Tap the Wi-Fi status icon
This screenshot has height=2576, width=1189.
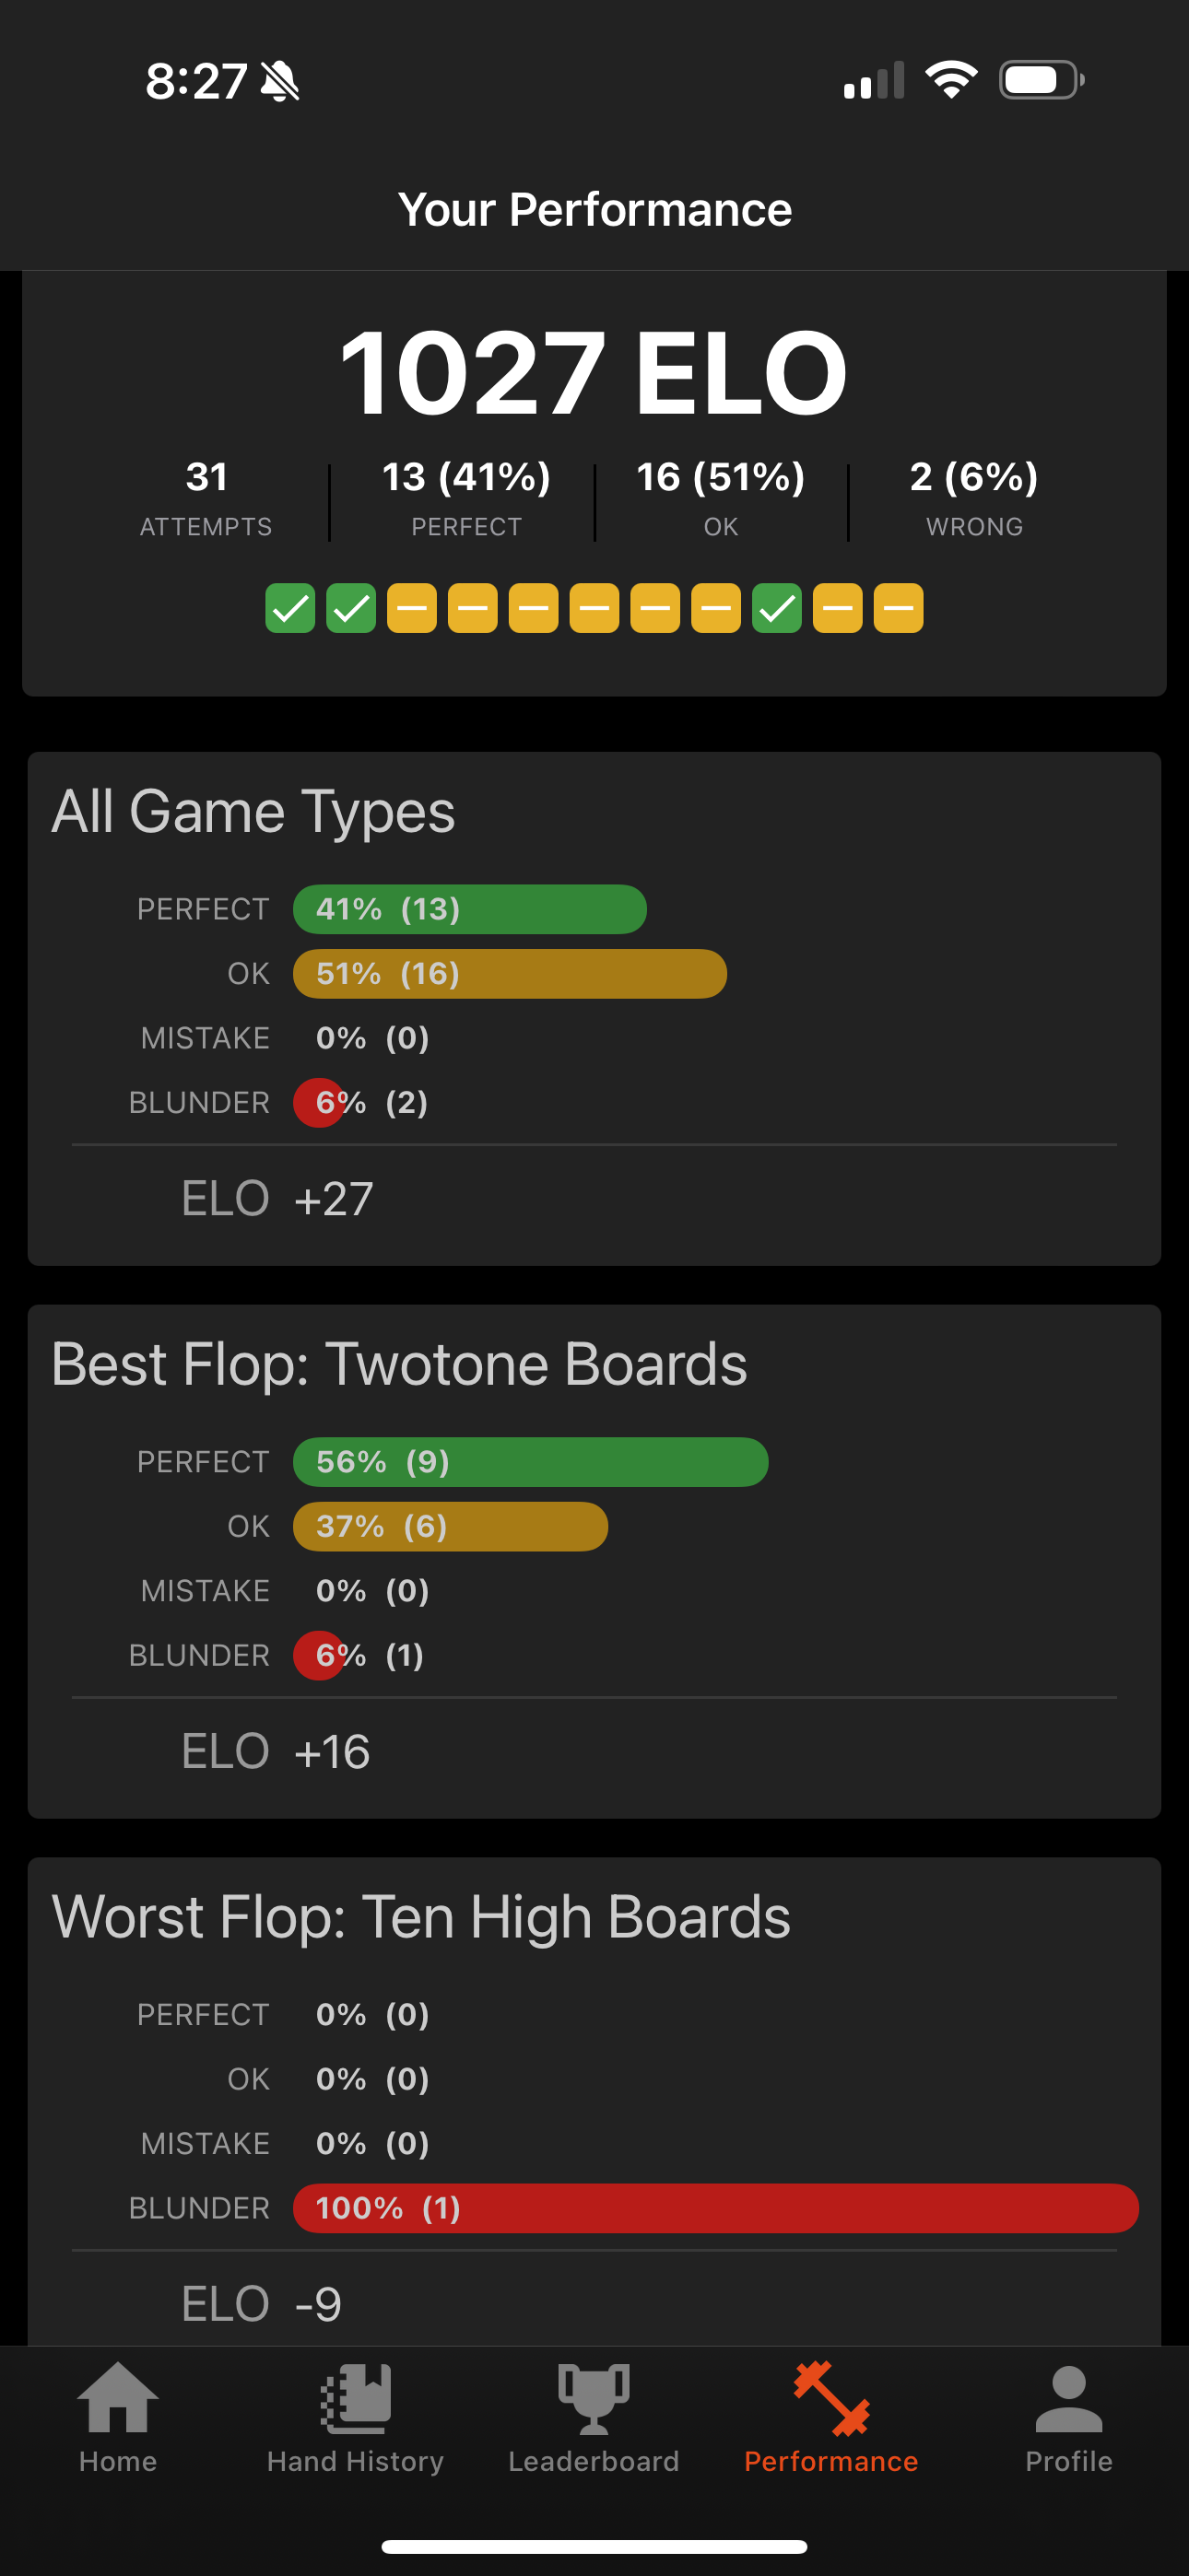pyautogui.click(x=951, y=80)
